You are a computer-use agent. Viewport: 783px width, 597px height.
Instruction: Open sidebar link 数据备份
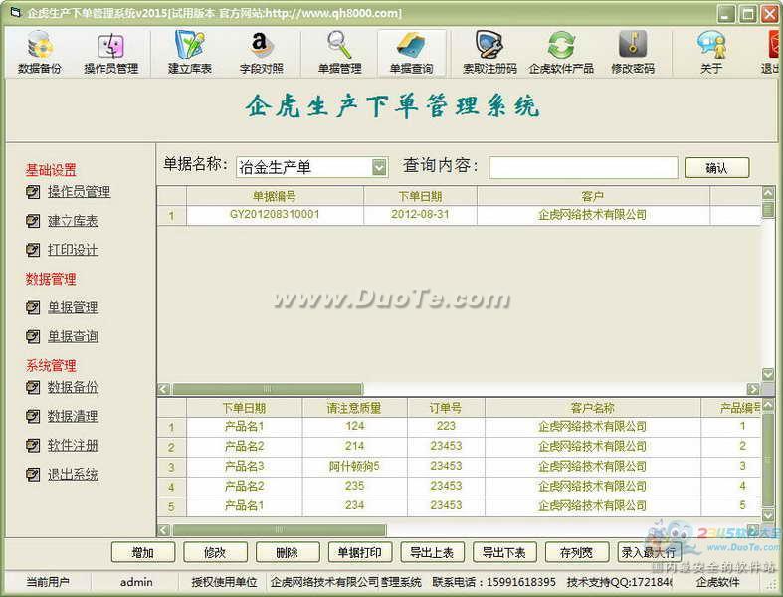point(73,387)
